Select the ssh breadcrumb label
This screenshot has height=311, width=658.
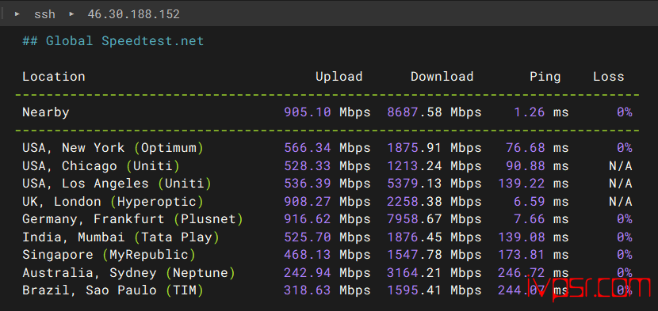click(45, 14)
